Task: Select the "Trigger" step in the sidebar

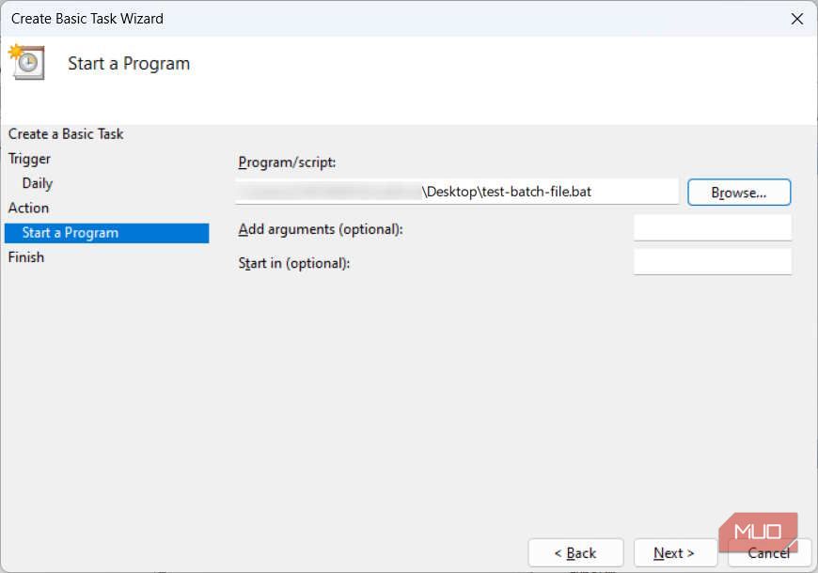Action: click(x=29, y=158)
